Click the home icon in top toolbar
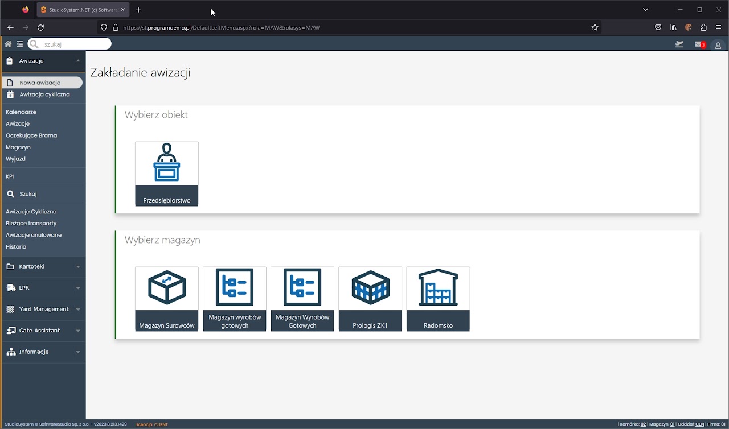The width and height of the screenshot is (729, 429). [8, 44]
